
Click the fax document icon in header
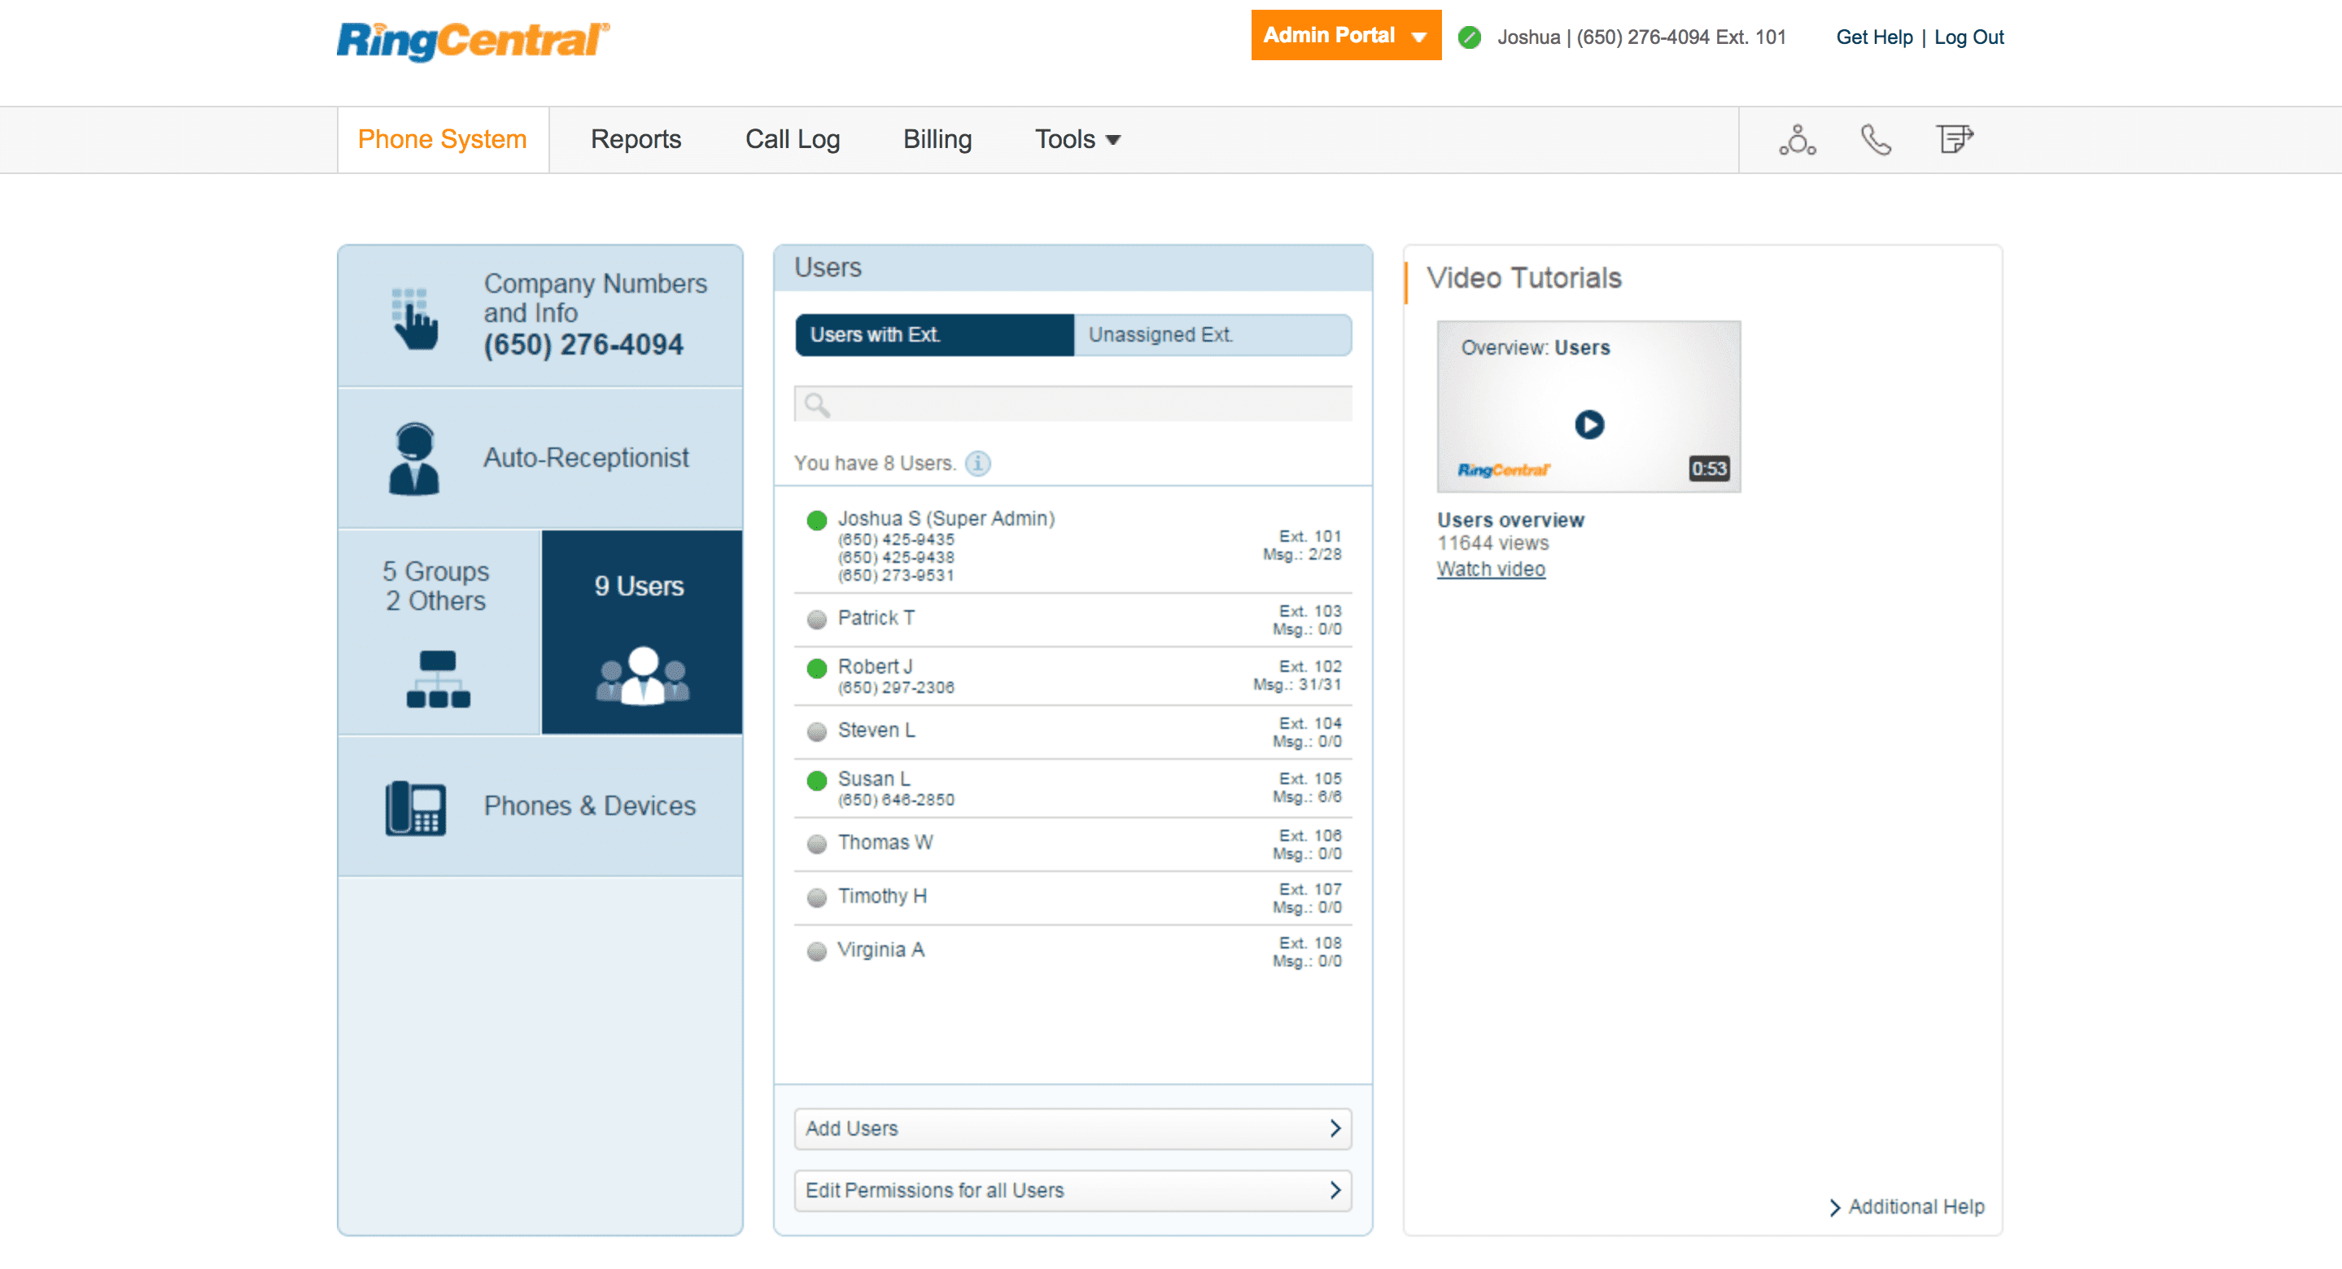pyautogui.click(x=1954, y=139)
